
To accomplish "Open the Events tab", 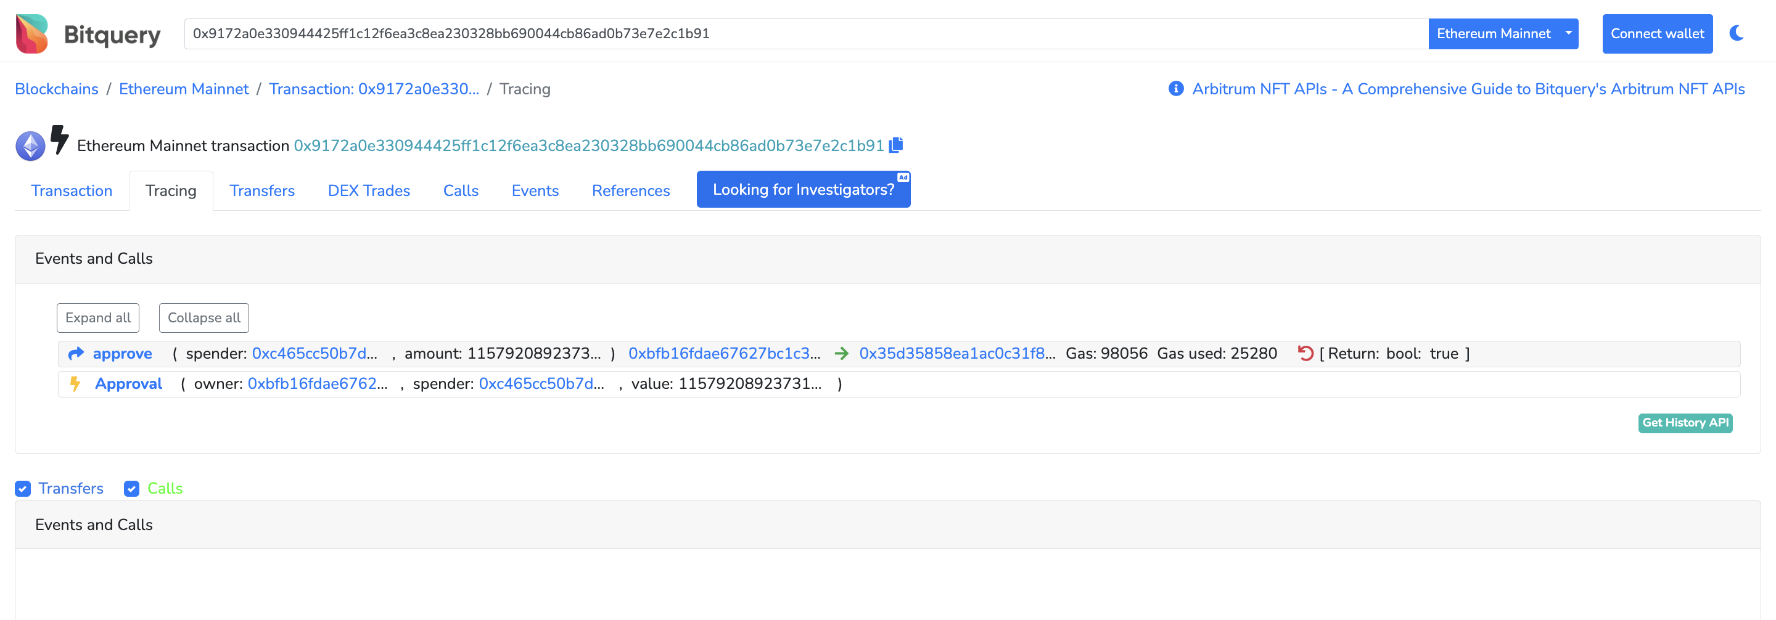I will click(x=535, y=191).
